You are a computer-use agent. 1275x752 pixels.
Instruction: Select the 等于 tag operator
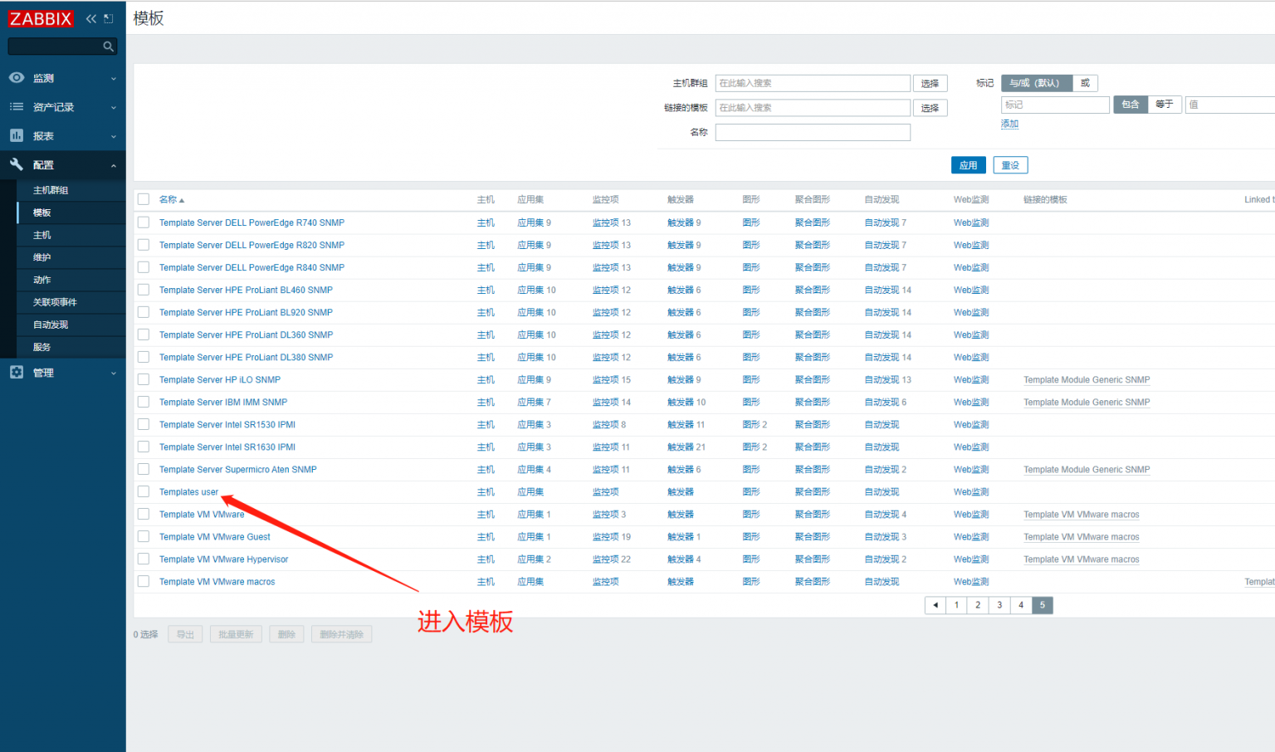[x=1165, y=105]
